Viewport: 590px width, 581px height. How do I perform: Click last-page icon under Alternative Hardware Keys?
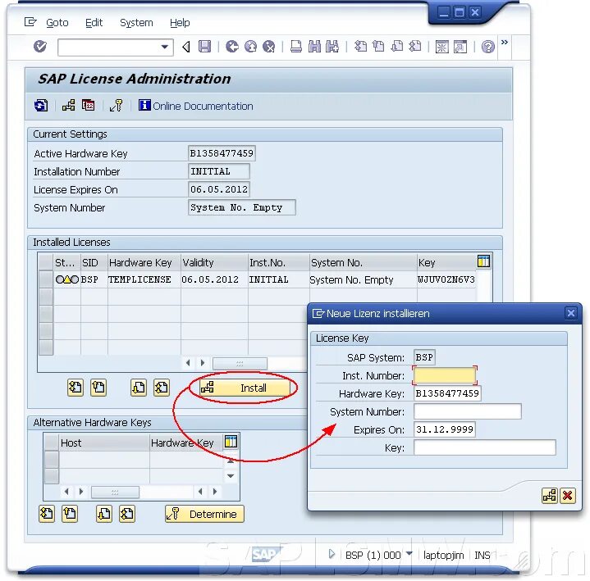127,514
